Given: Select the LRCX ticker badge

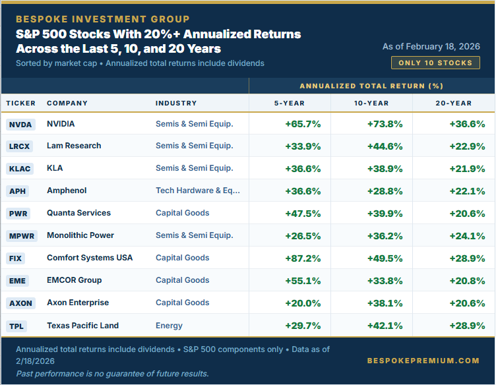Looking at the screenshot, I should coord(19,146).
